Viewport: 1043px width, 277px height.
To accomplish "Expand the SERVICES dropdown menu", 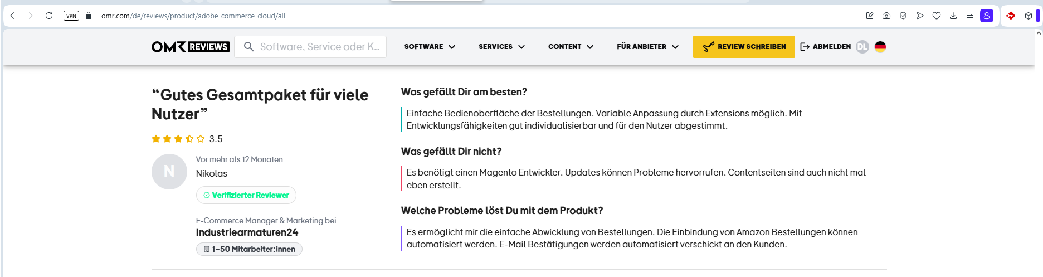I will pyautogui.click(x=501, y=47).
